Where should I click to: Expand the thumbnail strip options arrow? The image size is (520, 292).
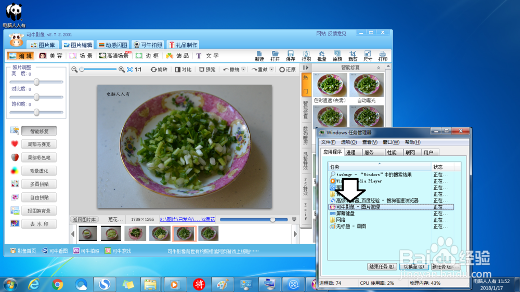[294, 219]
